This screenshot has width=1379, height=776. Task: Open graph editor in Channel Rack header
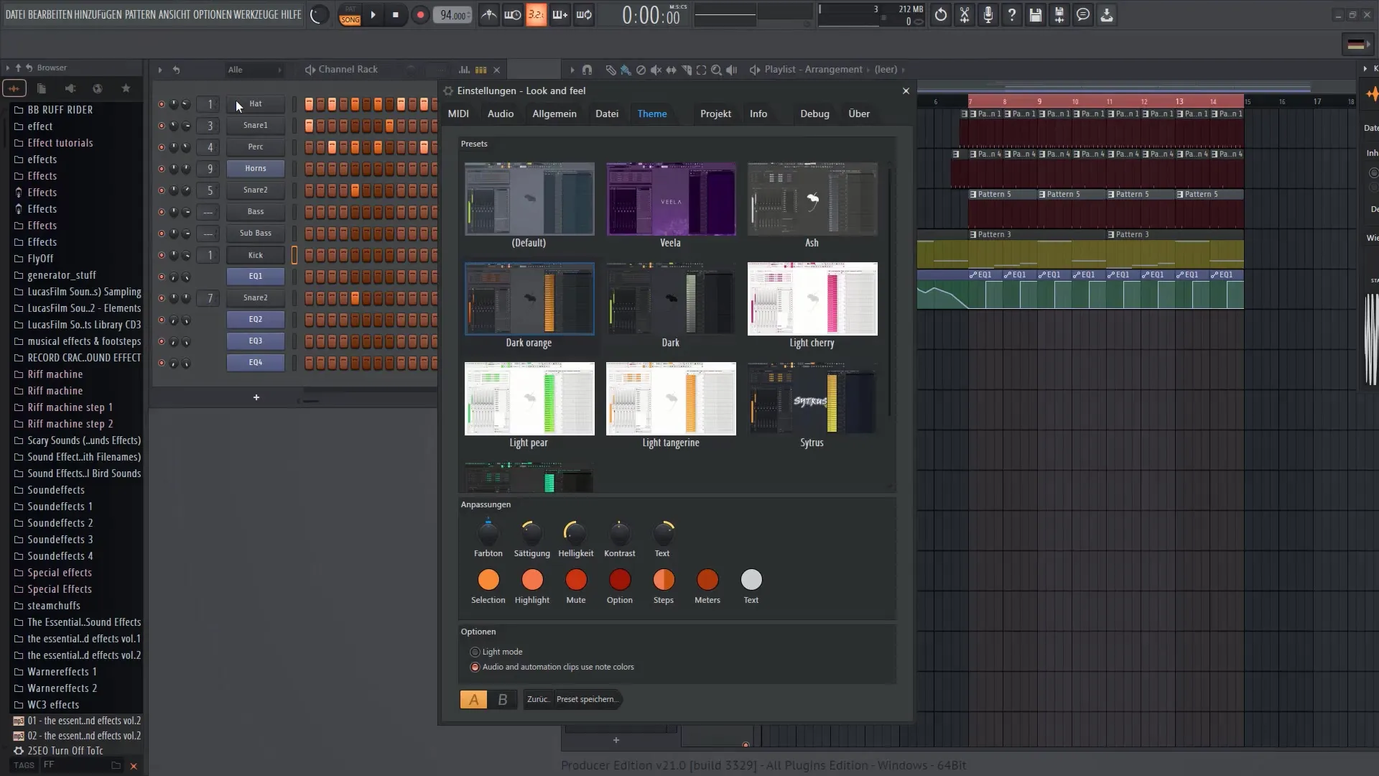point(464,70)
